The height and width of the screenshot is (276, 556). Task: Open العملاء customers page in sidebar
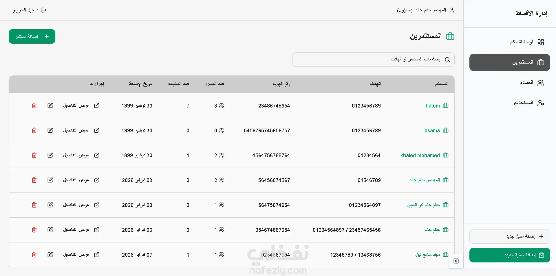click(510, 83)
